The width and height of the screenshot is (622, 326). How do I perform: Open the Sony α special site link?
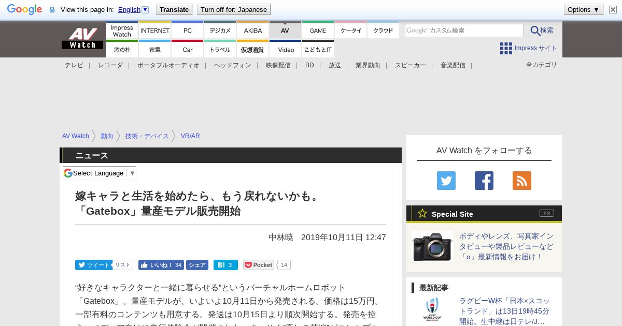pyautogui.click(x=506, y=246)
